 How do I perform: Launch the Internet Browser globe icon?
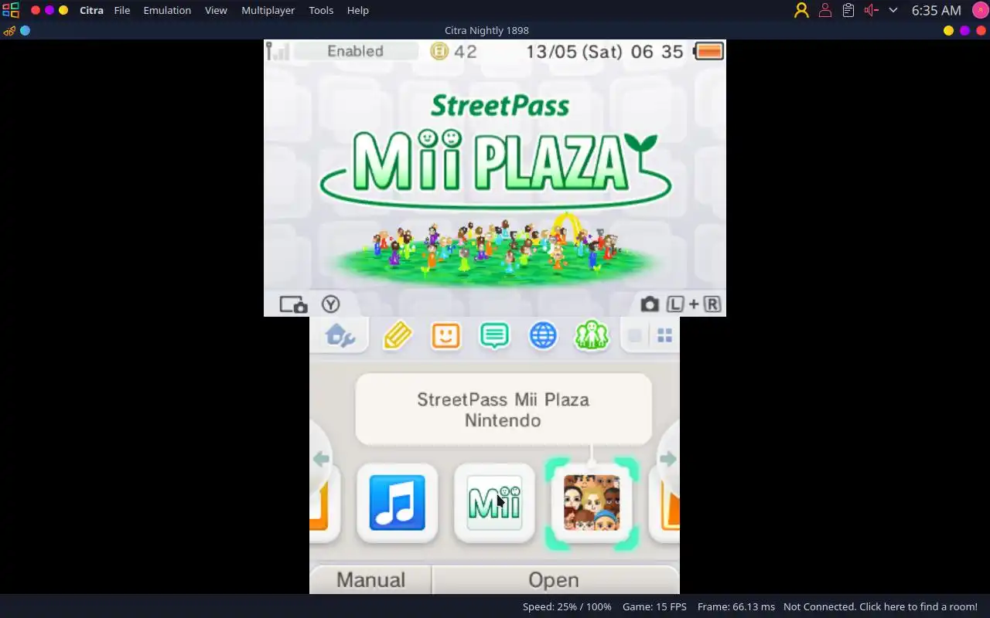coord(543,335)
